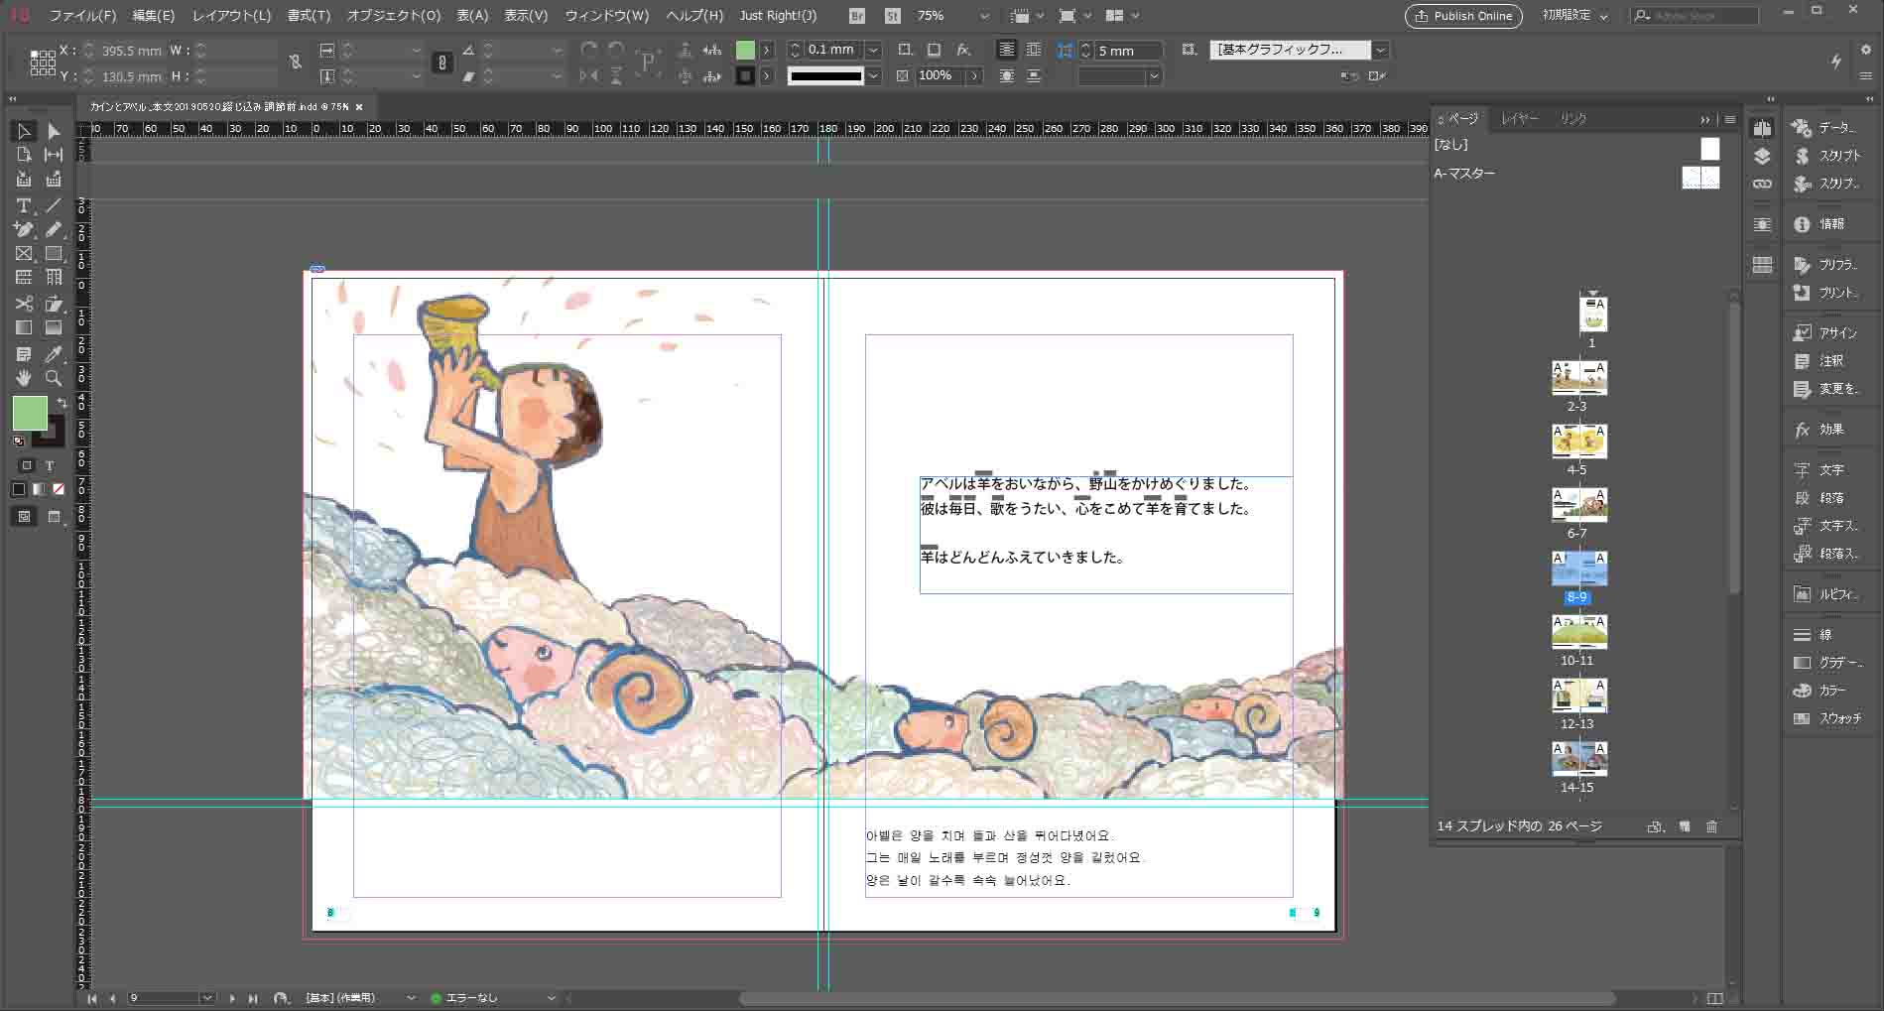Expand the fill color options arrow
This screenshot has height=1011, width=1884.
pos(767,50)
